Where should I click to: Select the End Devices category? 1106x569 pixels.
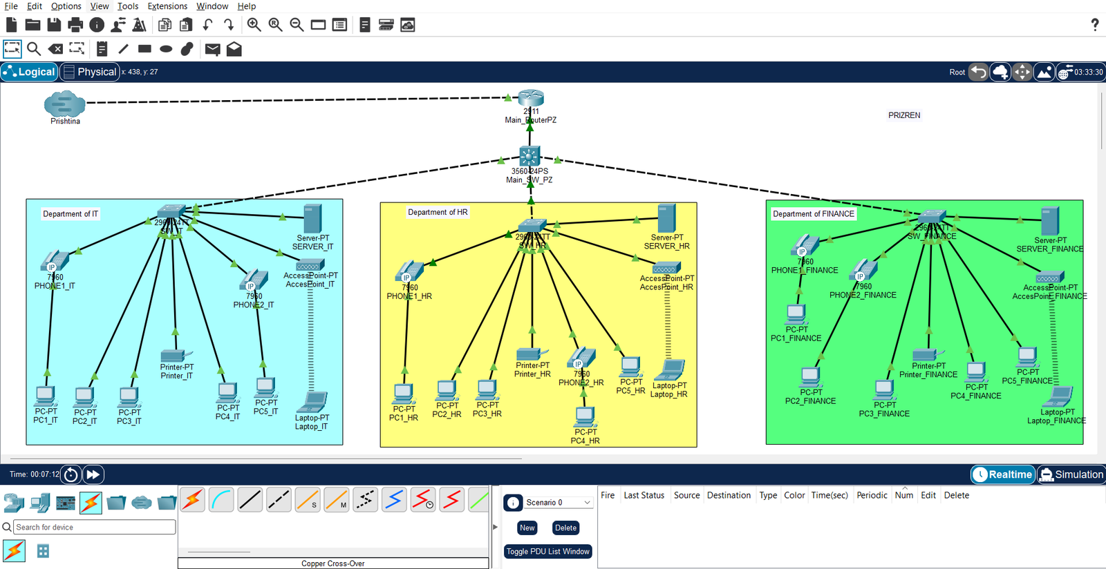click(x=40, y=503)
